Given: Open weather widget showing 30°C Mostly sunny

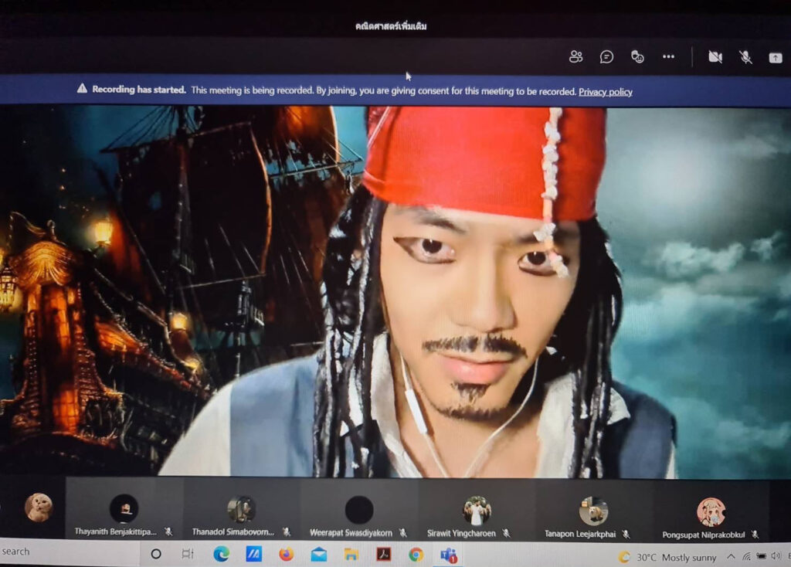Looking at the screenshot, I should coord(668,558).
